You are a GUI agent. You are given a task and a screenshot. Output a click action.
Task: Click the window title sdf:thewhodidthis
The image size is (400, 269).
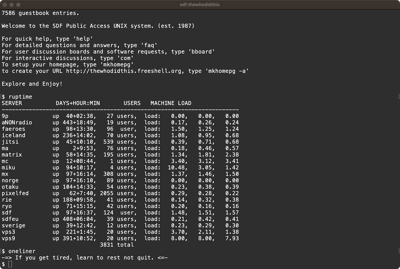(200, 5)
